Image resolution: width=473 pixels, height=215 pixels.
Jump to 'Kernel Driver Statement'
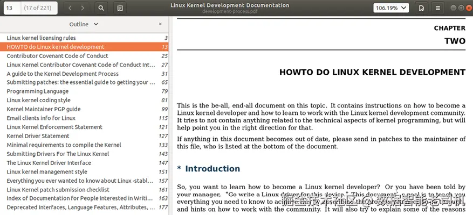84,136
